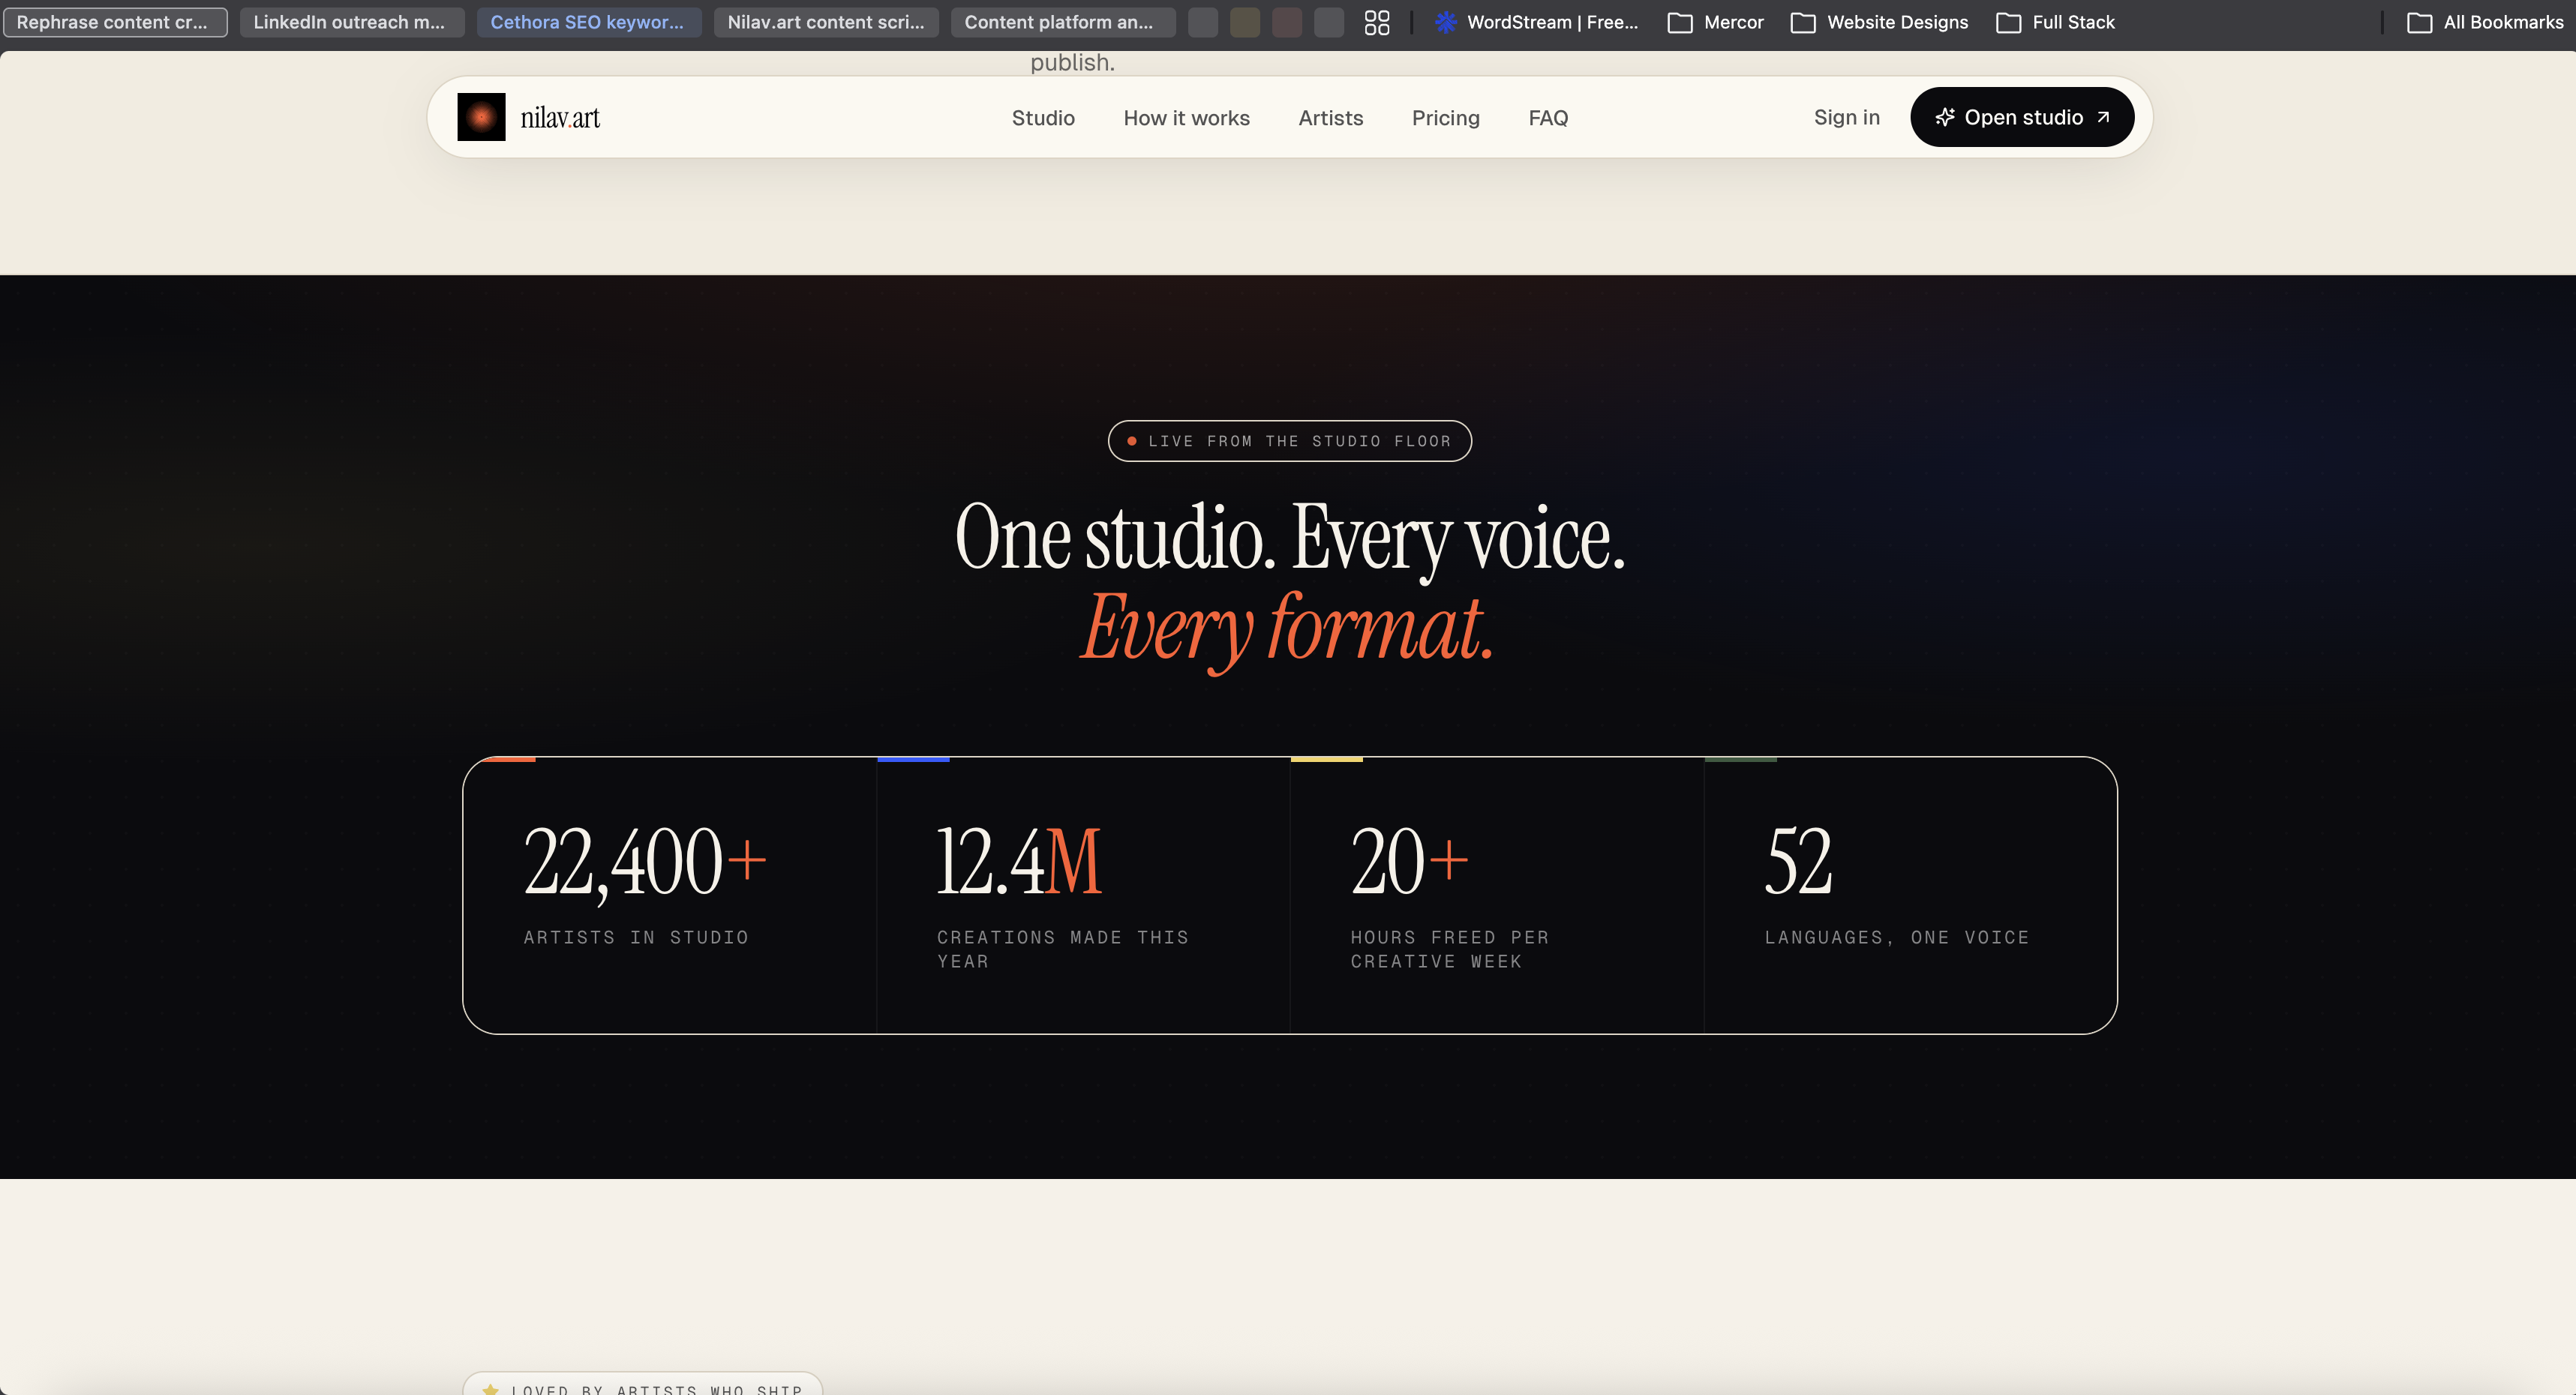Select the LinkedIn outreach tab
This screenshot has height=1395, width=2576.
point(350,22)
